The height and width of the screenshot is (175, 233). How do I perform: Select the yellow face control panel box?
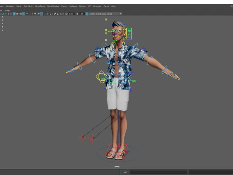[127, 34]
